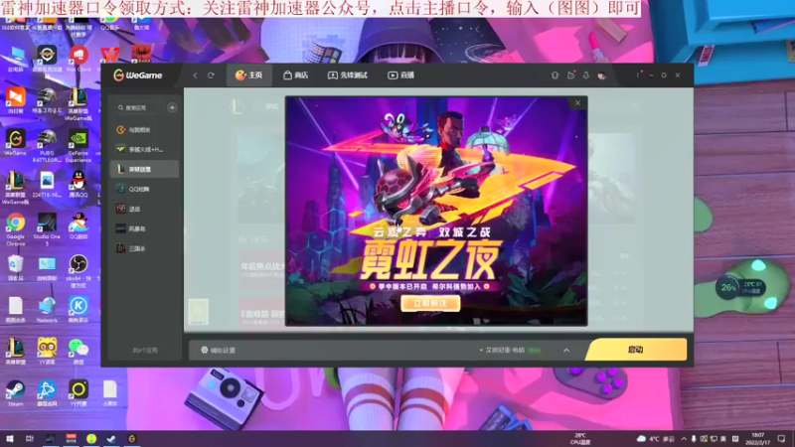Switch to the 先锋测试 tab
The height and width of the screenshot is (447, 795).
pos(348,75)
